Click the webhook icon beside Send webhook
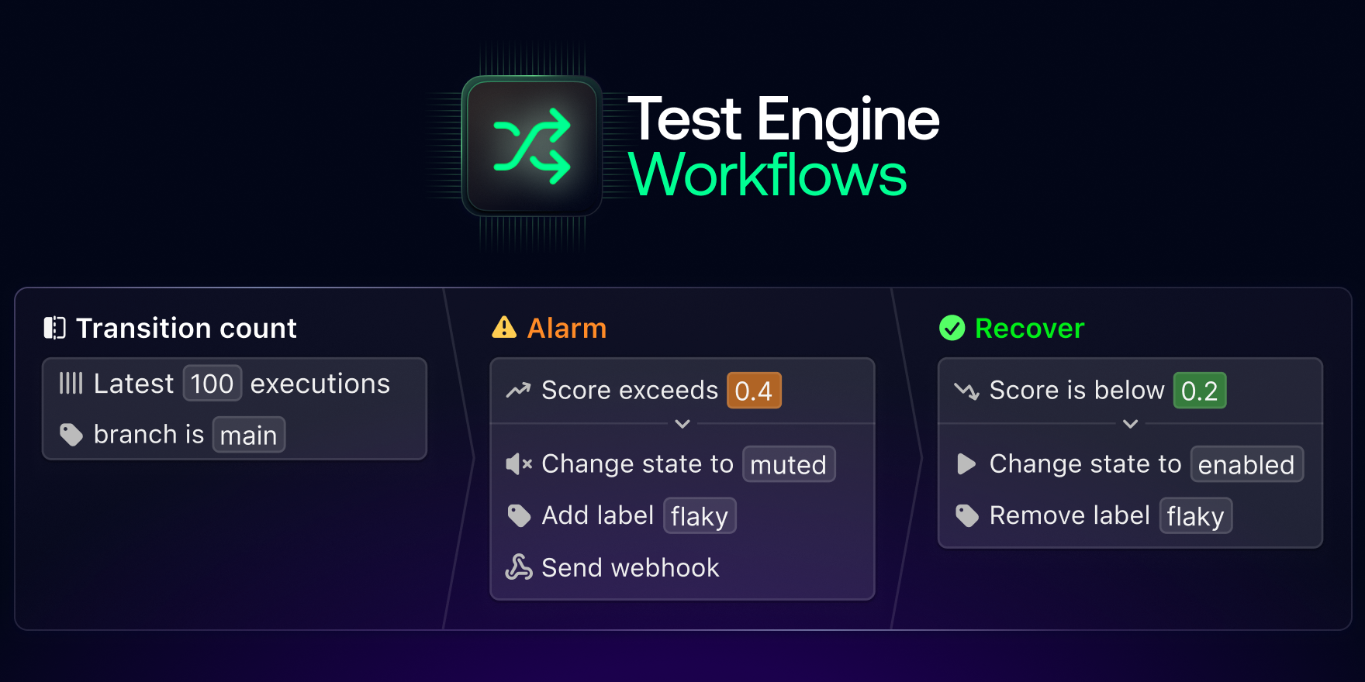The height and width of the screenshot is (682, 1365). (x=519, y=567)
